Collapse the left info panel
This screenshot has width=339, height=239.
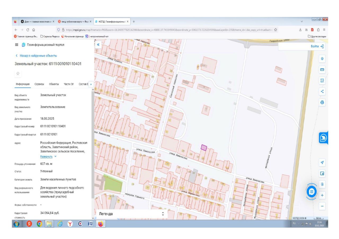98,44
